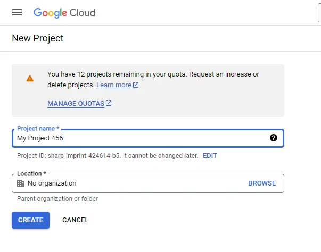This screenshot has width=321, height=252.
Task: Click the Manage Quotas external link icon
Action: point(109,103)
